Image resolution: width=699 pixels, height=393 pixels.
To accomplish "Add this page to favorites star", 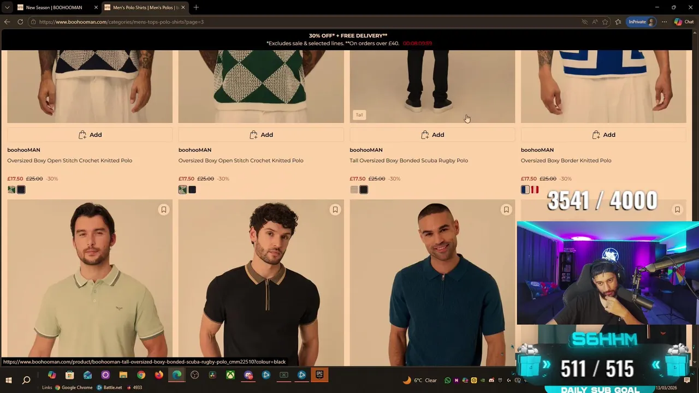I will coord(605,22).
